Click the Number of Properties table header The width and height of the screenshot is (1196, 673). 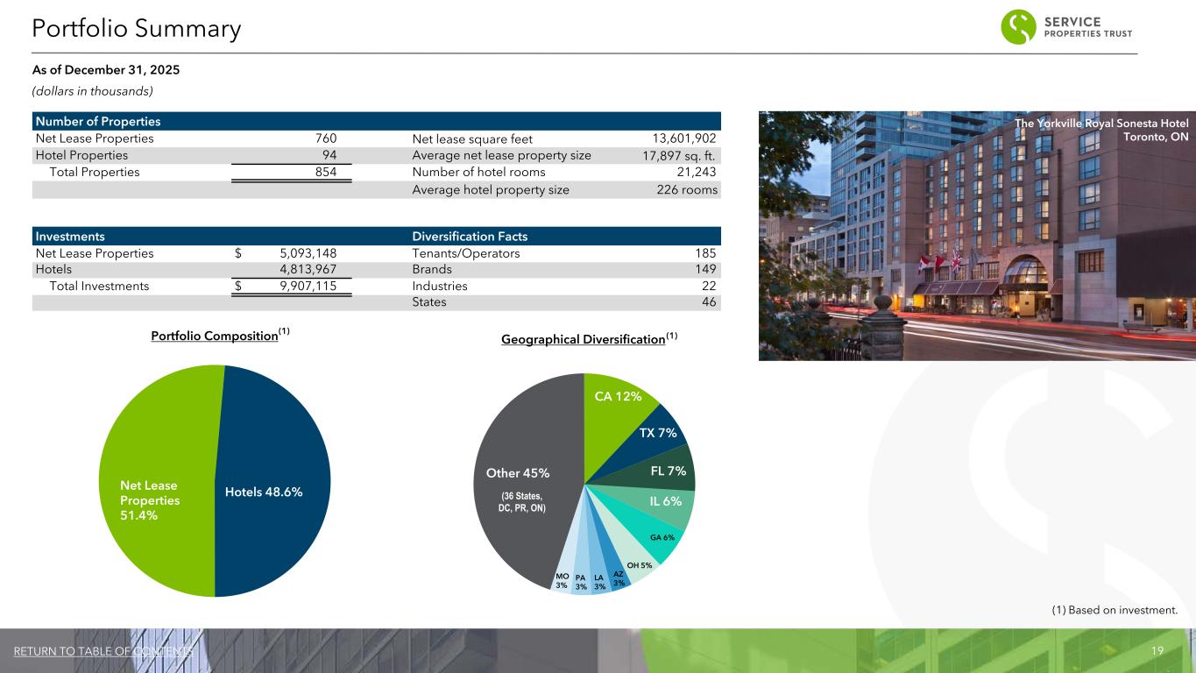[x=97, y=121]
